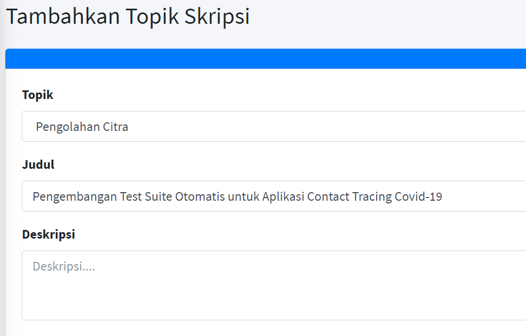Click the Deskripsi placeholder text

64,266
